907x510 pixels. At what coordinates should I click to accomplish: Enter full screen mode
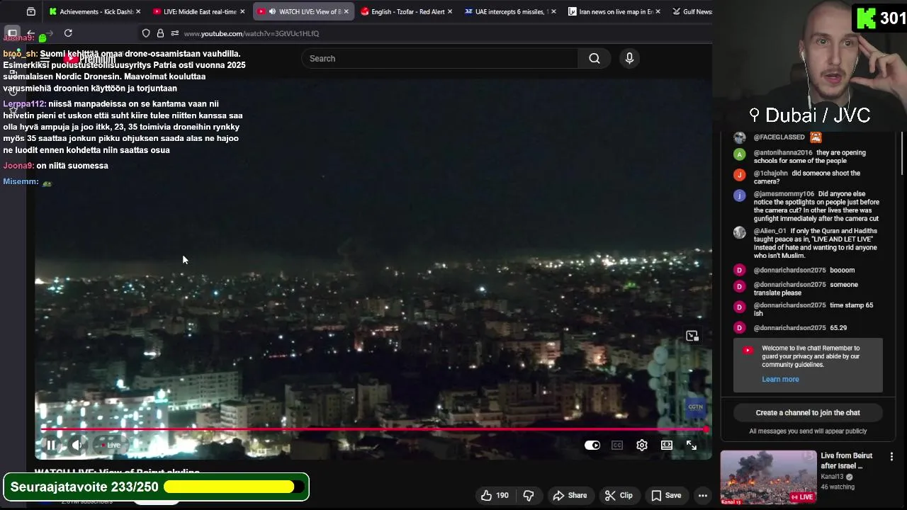coord(692,446)
